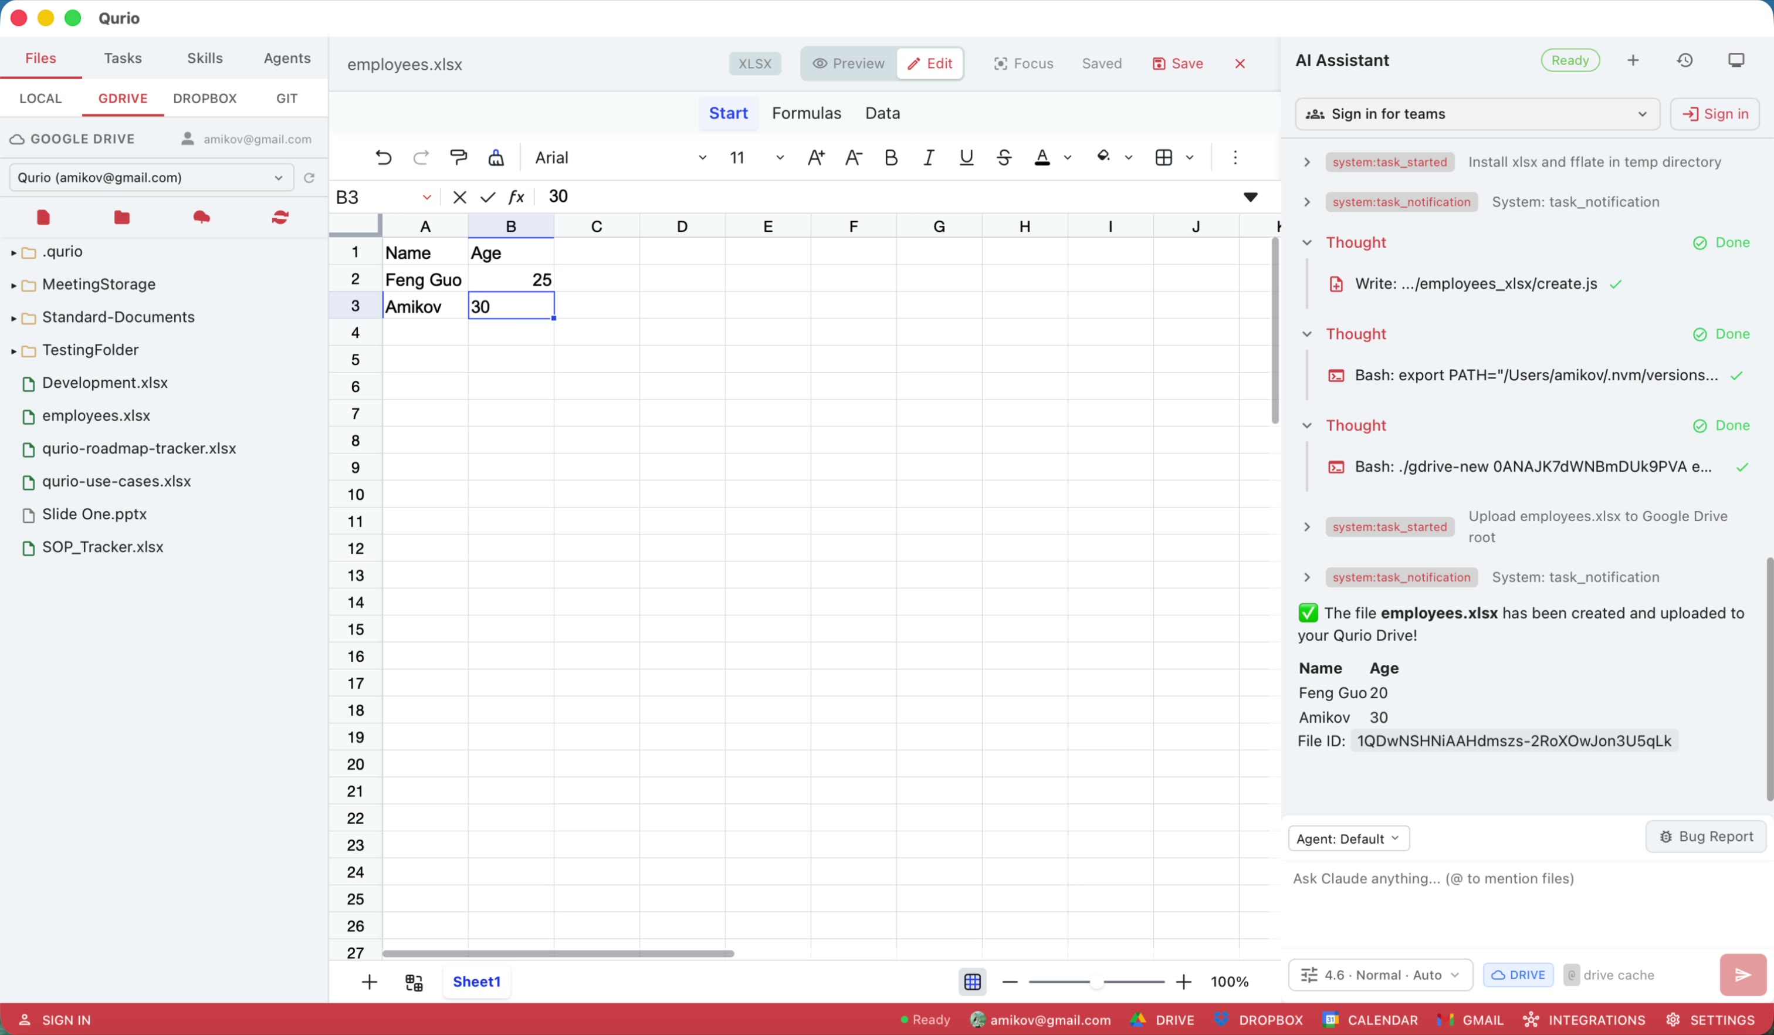The image size is (1774, 1035).
Task: Switch to the DROPBOX source tab
Action: pos(204,99)
